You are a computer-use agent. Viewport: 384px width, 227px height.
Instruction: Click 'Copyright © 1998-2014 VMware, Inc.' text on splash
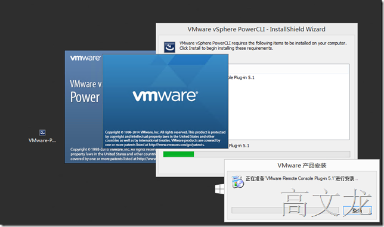[x=132, y=132]
